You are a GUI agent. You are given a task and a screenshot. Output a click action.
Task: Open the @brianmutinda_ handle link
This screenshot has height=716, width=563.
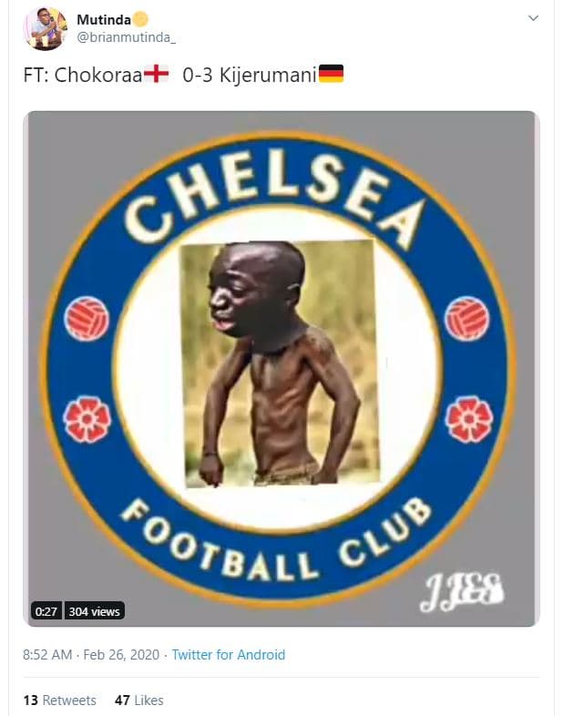pos(127,37)
